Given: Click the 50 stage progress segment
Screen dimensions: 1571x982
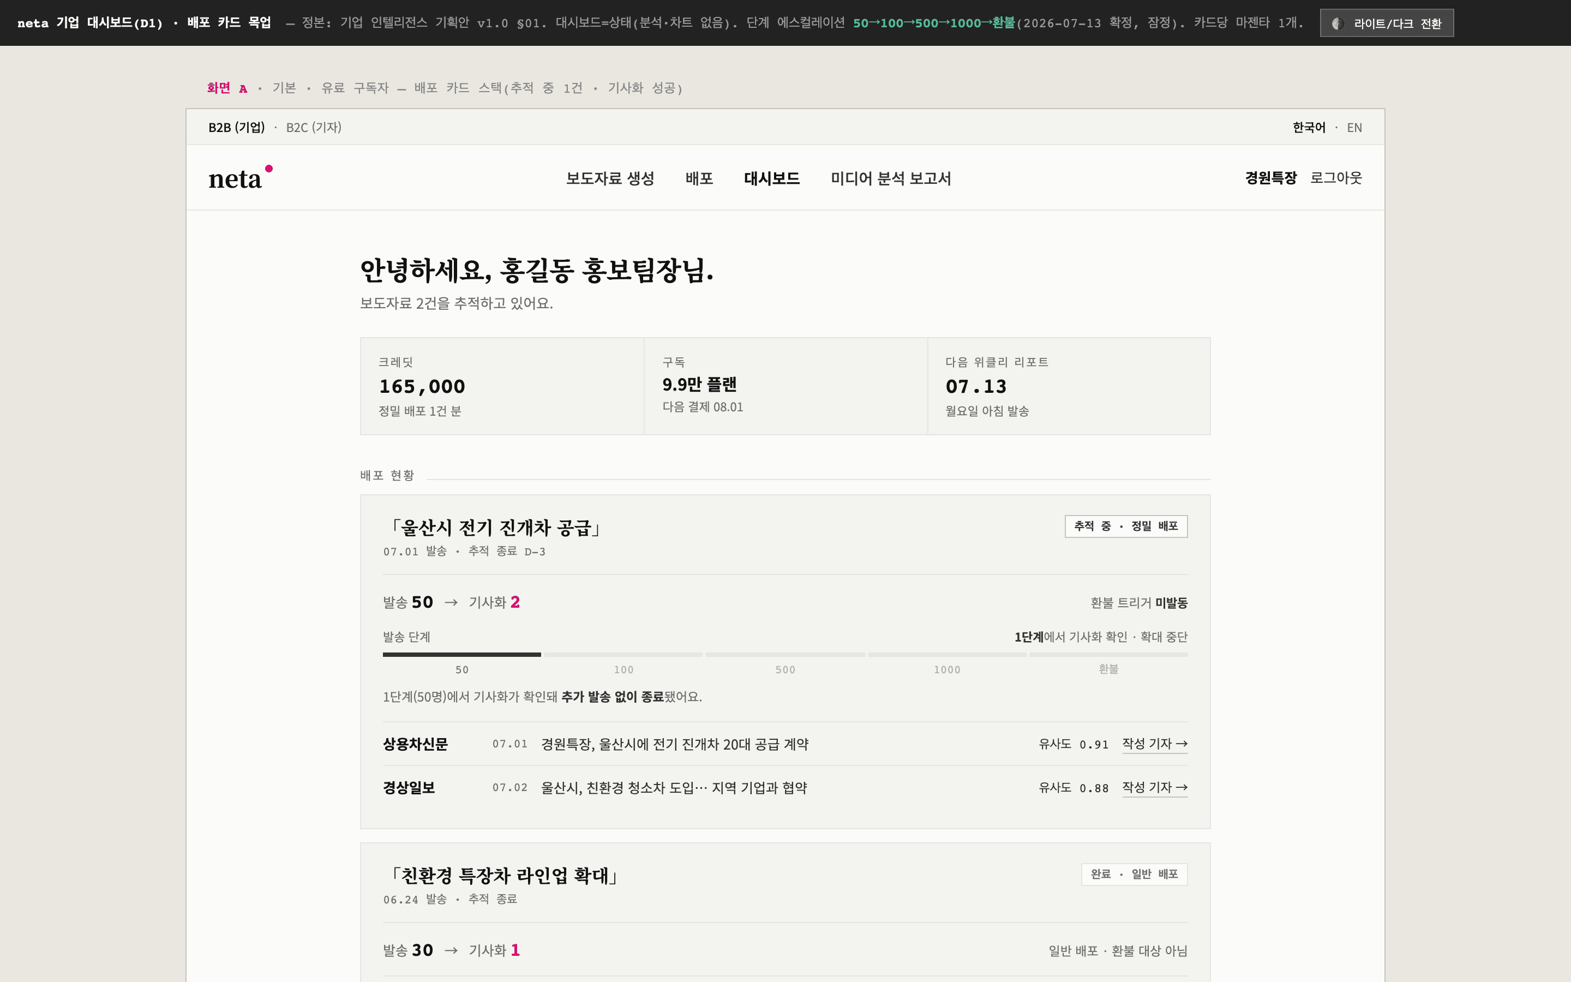Looking at the screenshot, I should (x=461, y=655).
